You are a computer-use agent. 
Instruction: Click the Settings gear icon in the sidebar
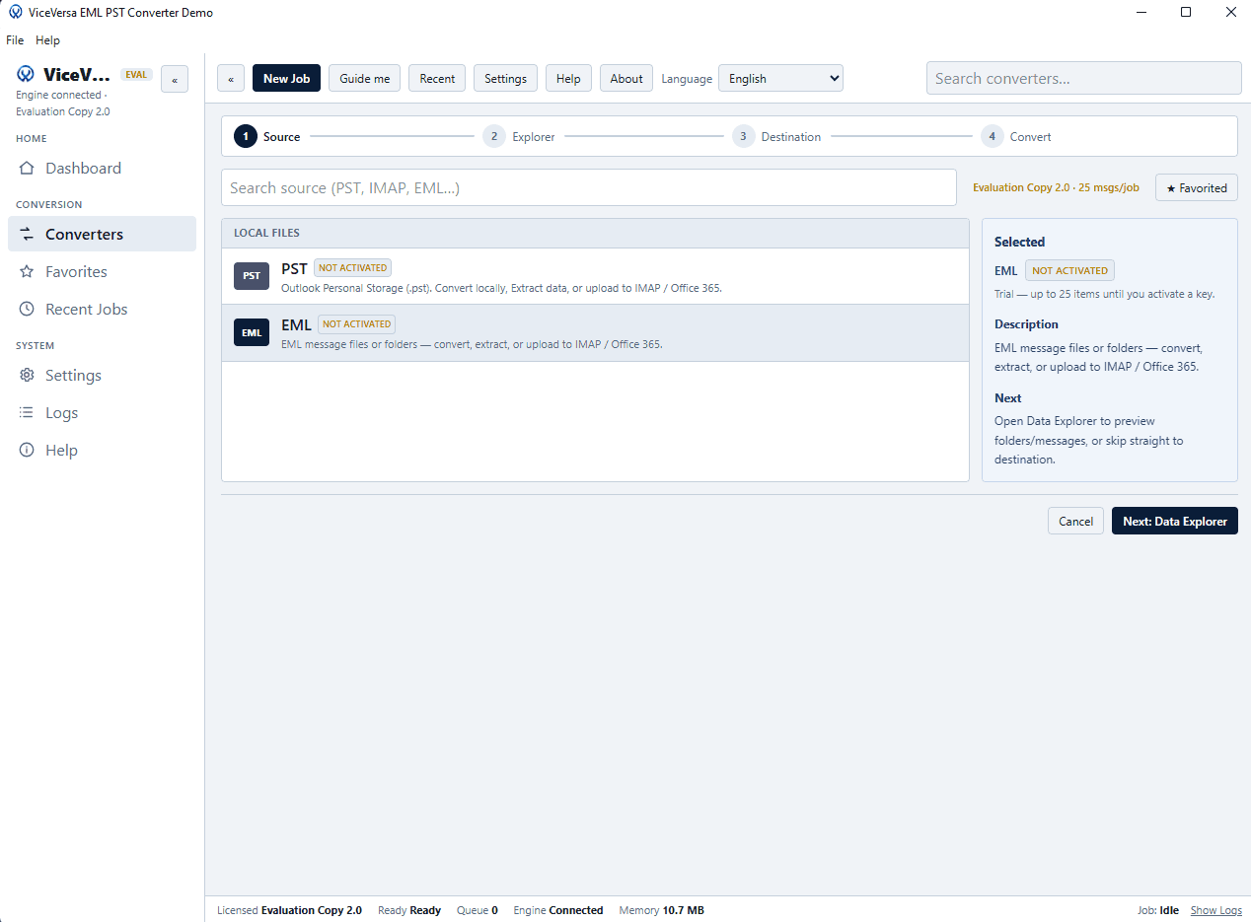click(27, 376)
